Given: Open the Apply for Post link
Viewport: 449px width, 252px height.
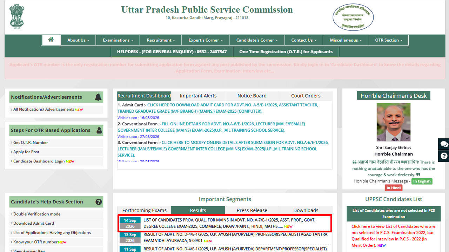Looking at the screenshot, I should click(26, 152).
